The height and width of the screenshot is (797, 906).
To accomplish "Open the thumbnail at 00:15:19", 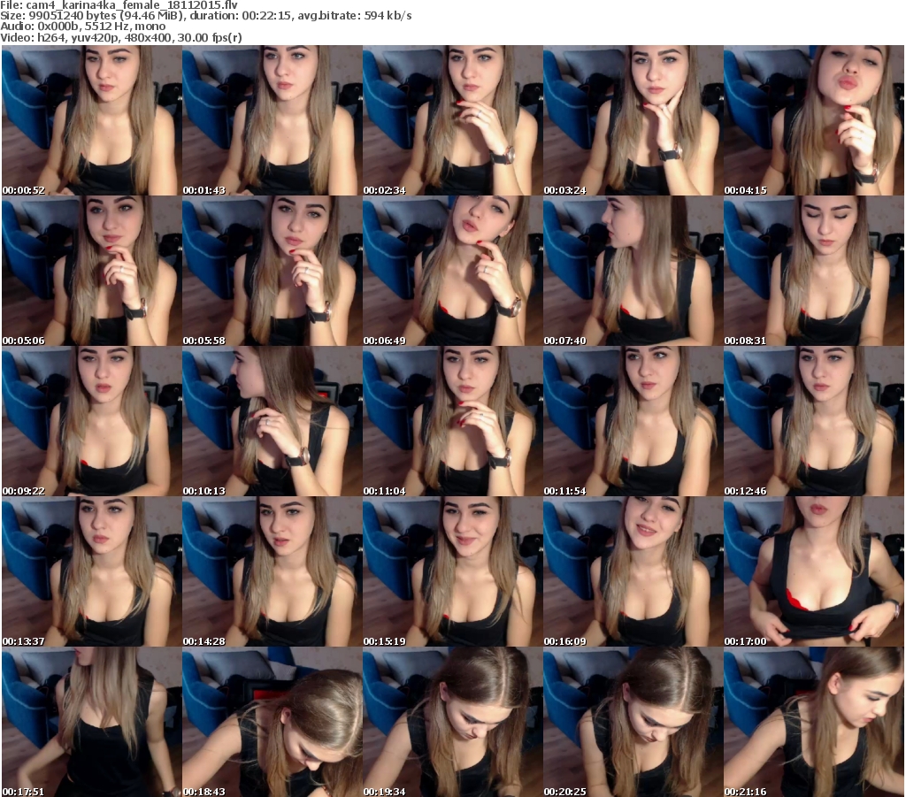I will click(x=452, y=571).
